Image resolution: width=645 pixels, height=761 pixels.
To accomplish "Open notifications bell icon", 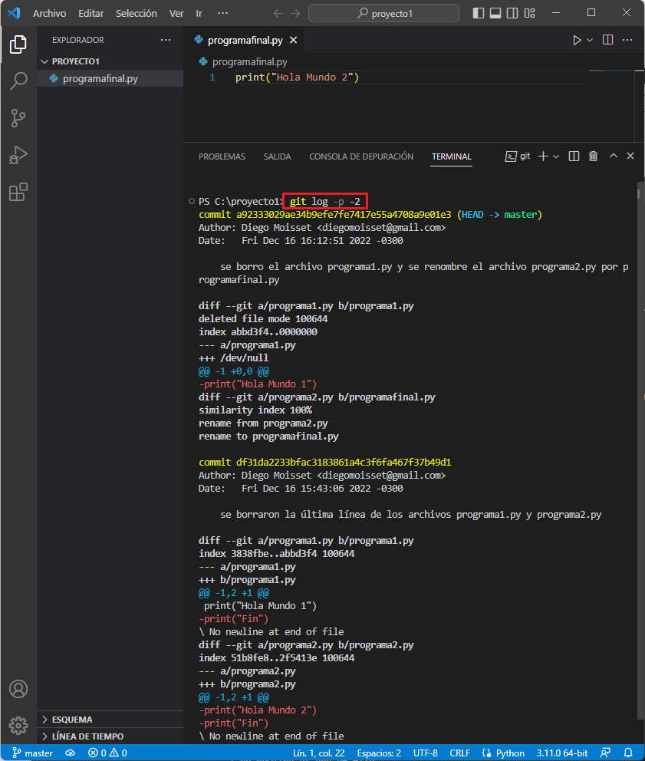I will pyautogui.click(x=628, y=753).
